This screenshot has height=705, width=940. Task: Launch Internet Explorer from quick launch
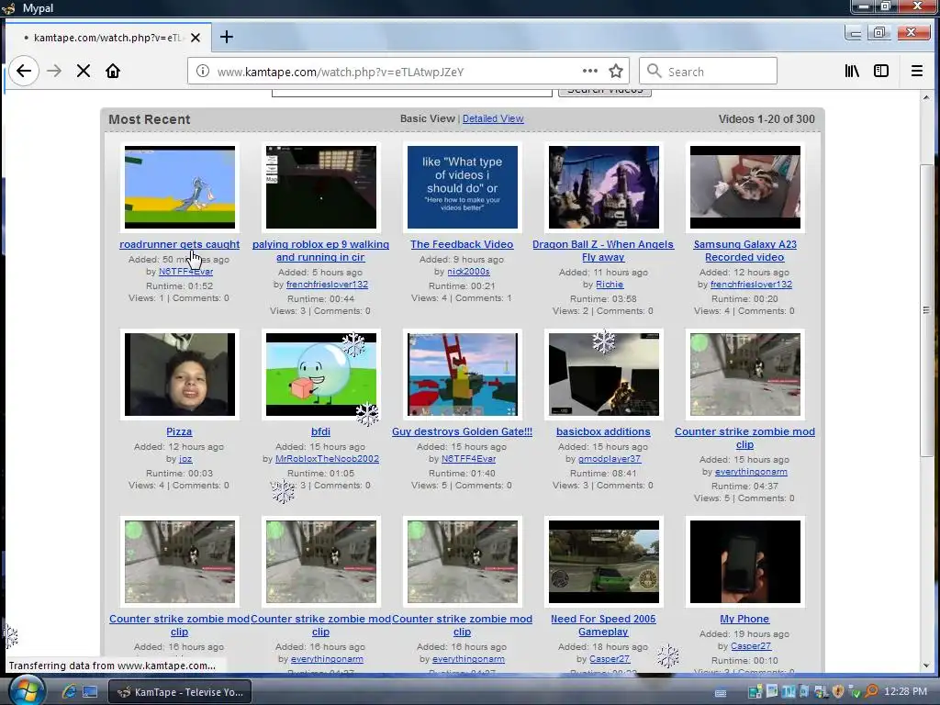click(x=69, y=692)
